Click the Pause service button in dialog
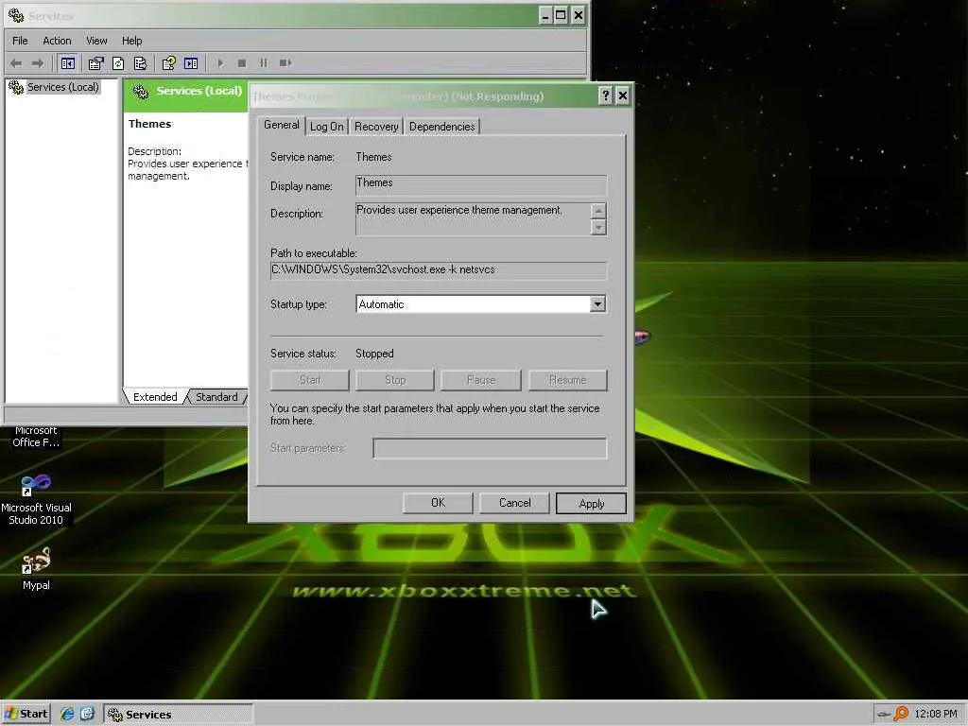Image resolution: width=968 pixels, height=726 pixels. pyautogui.click(x=481, y=380)
